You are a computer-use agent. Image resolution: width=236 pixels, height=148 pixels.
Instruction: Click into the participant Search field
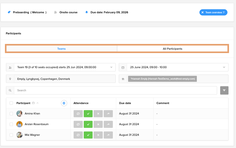115,91
